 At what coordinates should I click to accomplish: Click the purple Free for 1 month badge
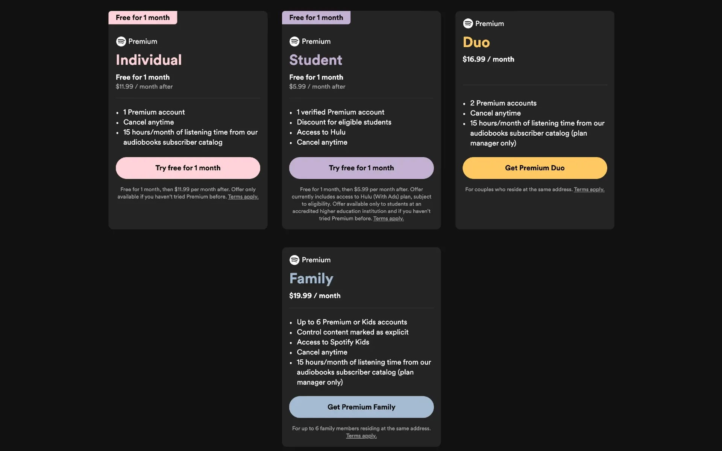[316, 18]
